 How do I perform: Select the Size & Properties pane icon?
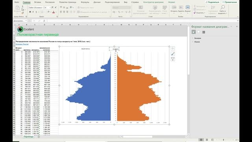[x=204, y=32]
